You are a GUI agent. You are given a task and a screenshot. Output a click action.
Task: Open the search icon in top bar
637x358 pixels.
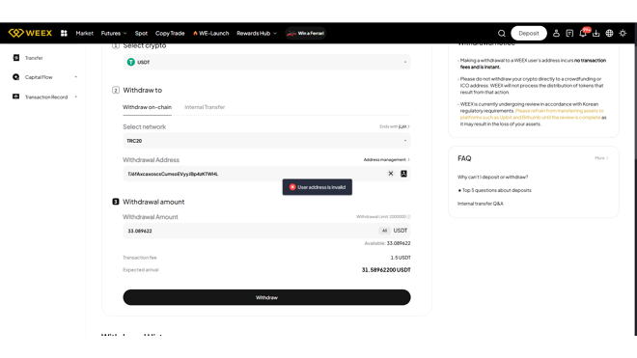pyautogui.click(x=502, y=34)
